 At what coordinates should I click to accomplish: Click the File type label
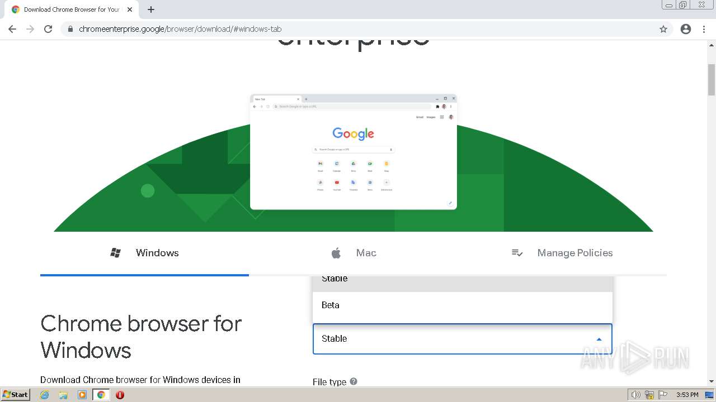(329, 382)
